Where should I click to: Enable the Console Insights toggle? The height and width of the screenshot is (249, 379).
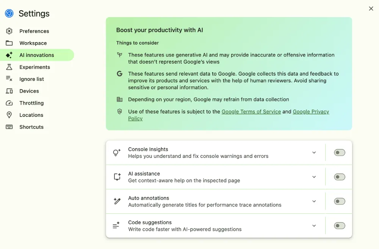(x=339, y=153)
